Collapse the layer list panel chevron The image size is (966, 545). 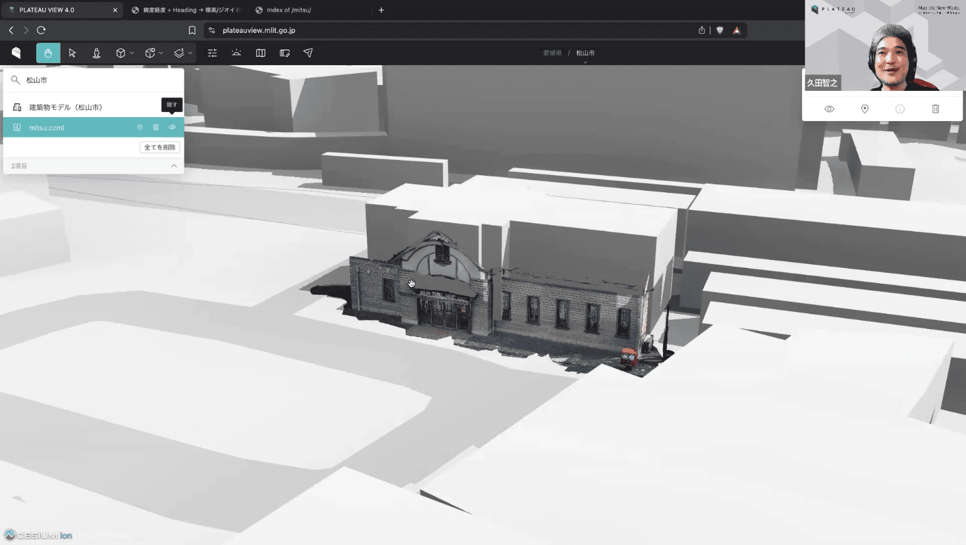tap(174, 166)
